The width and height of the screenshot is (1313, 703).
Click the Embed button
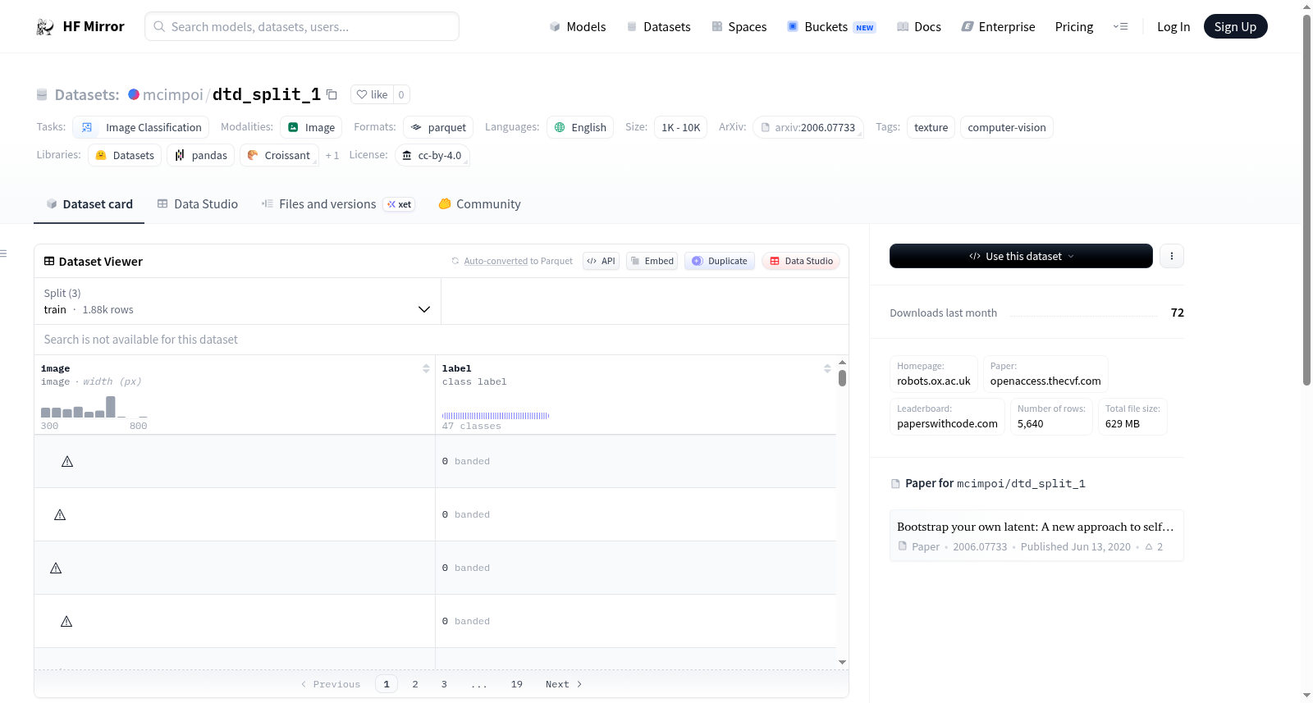click(652, 261)
